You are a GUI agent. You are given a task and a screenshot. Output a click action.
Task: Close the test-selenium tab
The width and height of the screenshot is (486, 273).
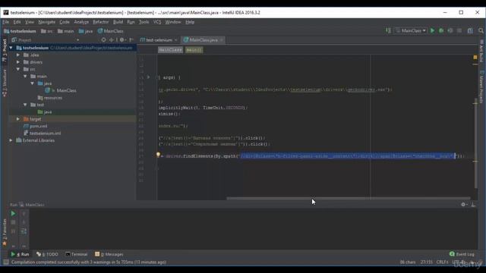(x=175, y=40)
